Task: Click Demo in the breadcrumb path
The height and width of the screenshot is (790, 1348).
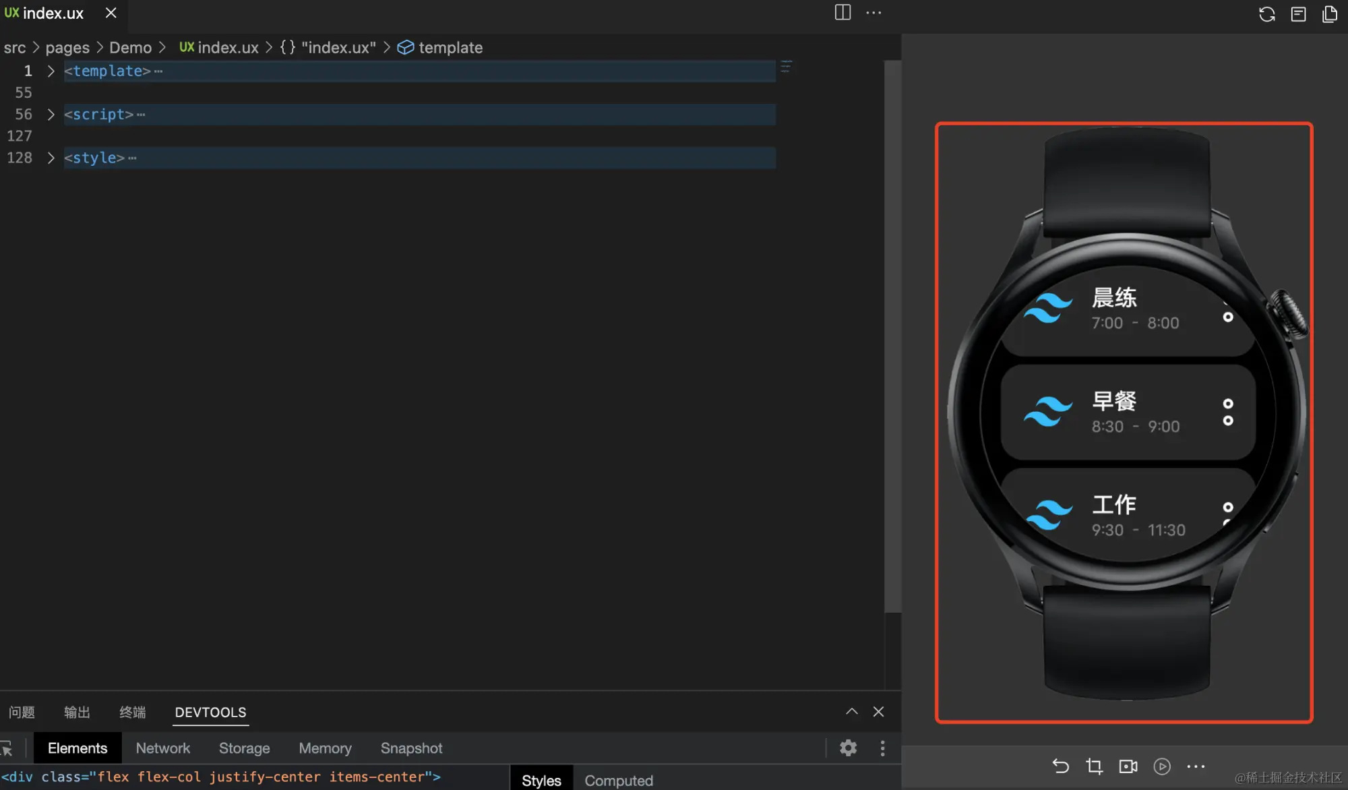Action: click(130, 48)
